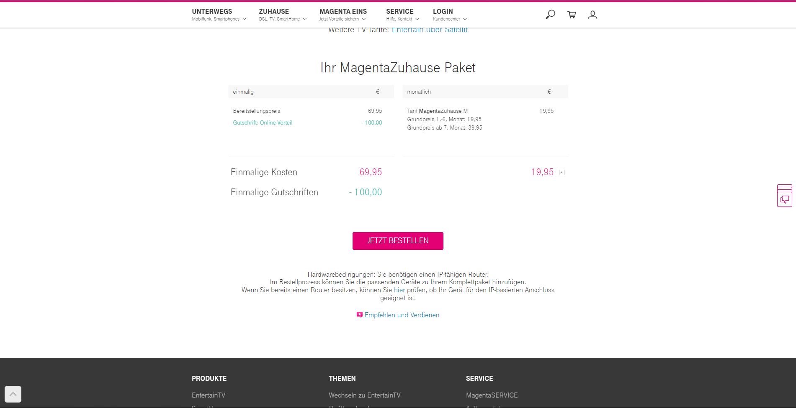Viewport: 796px width, 408px height.
Task: Open the MAGENTA EINS menu
Action: [343, 11]
